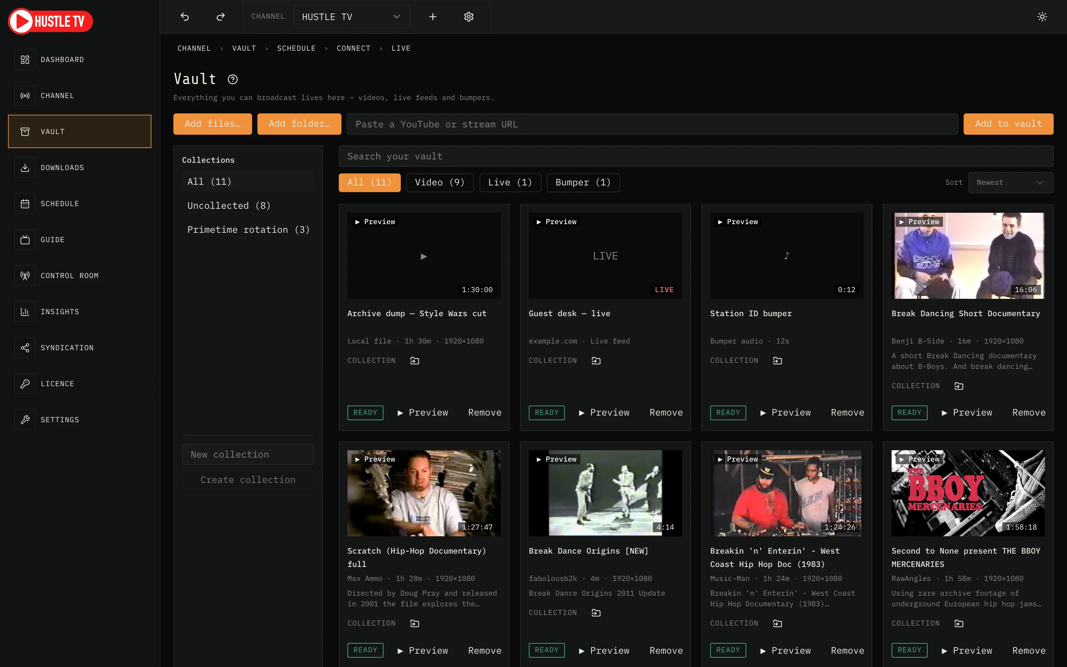Click the Add folder… button
The image size is (1067, 667).
pyautogui.click(x=299, y=124)
